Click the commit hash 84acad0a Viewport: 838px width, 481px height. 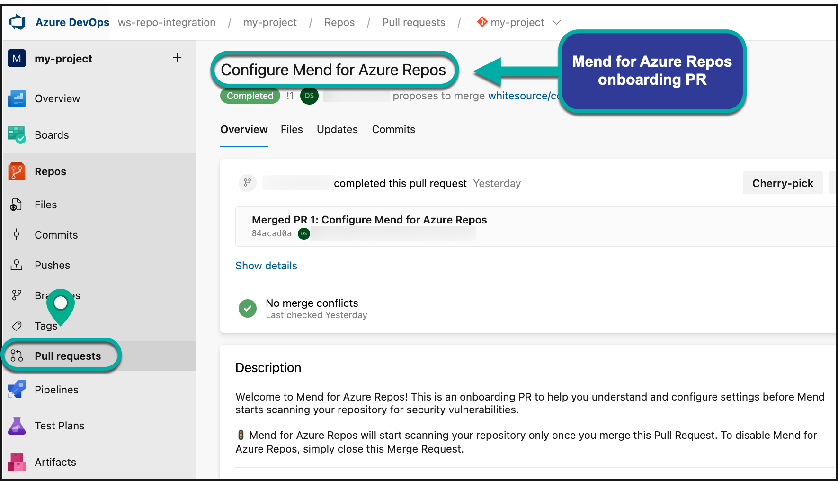271,233
